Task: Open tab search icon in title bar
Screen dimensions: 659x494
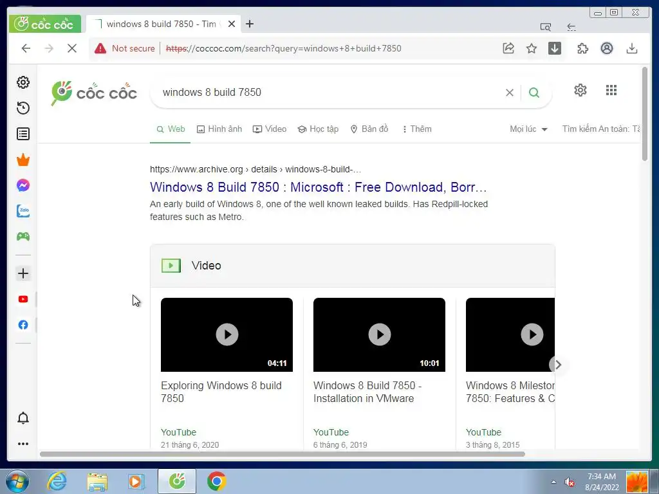Action: click(x=546, y=27)
